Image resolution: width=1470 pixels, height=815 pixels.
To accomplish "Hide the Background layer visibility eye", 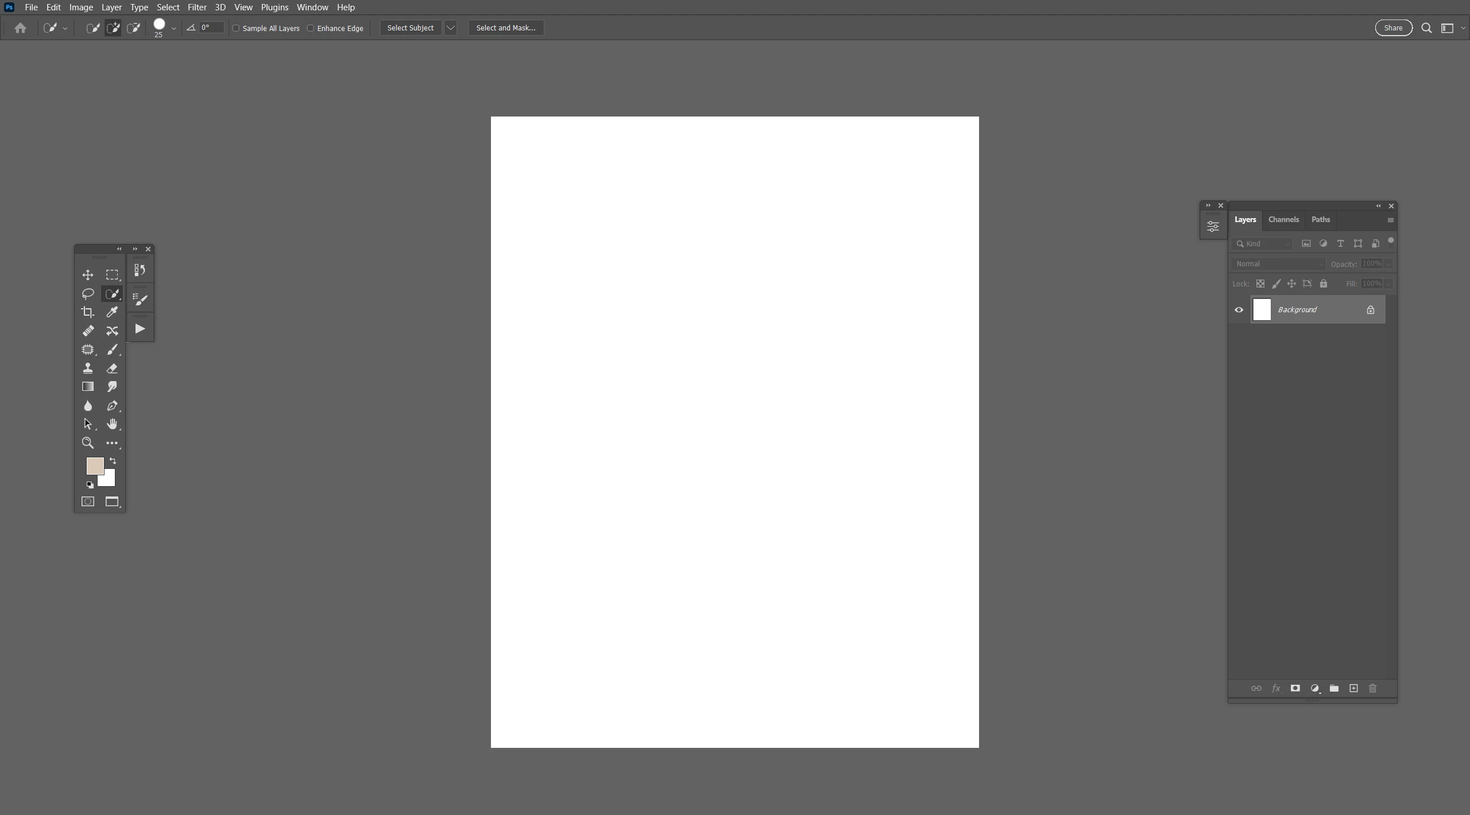I will point(1239,310).
